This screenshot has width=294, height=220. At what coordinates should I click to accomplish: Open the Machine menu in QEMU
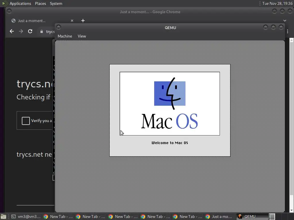pos(65,36)
